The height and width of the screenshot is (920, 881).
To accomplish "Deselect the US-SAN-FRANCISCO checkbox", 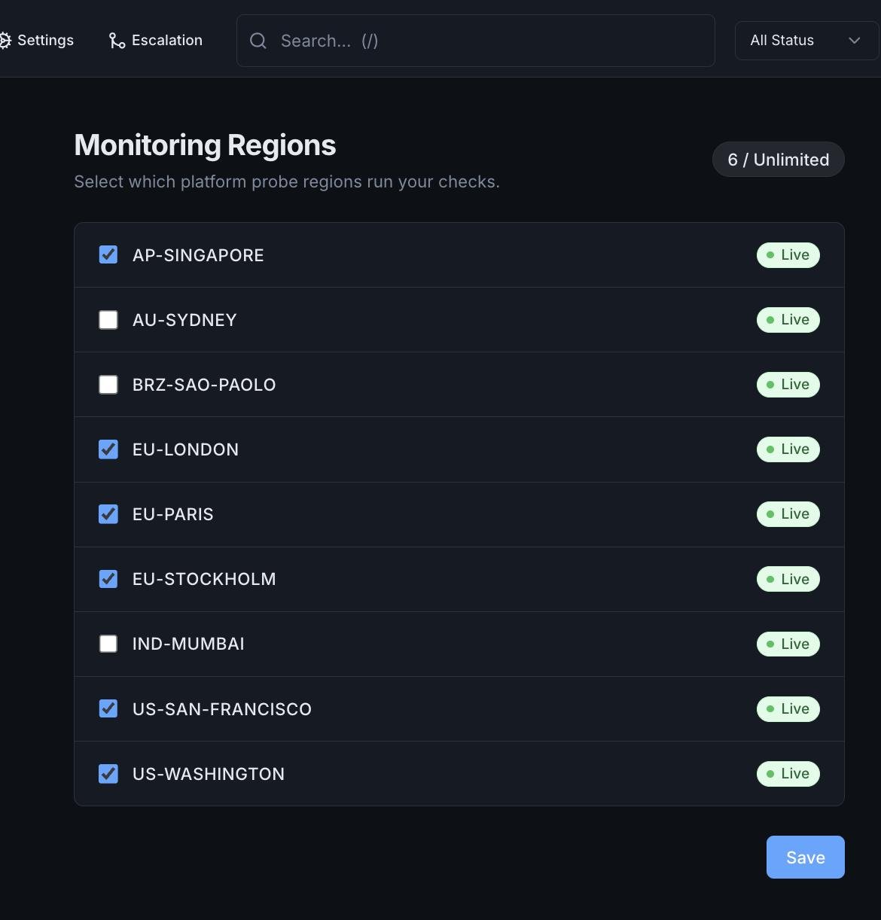I will coord(108,709).
